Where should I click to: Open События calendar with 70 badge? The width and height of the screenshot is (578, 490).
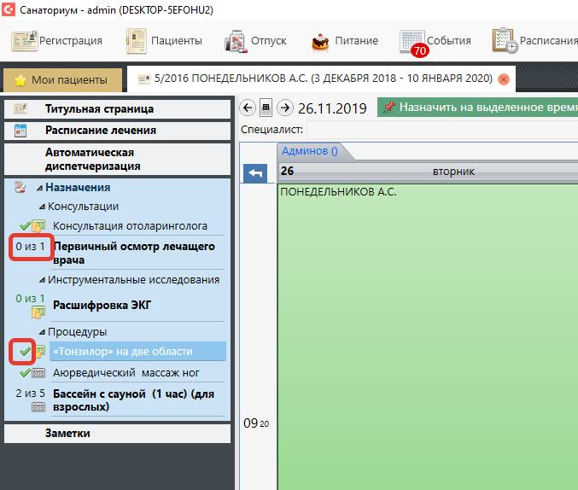tap(413, 41)
